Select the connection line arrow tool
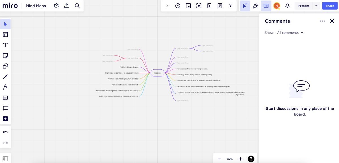The width and height of the screenshot is (339, 163). [x=5, y=77]
